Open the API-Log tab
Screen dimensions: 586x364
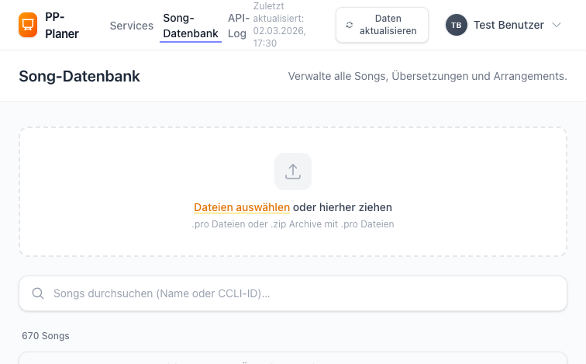point(237,26)
